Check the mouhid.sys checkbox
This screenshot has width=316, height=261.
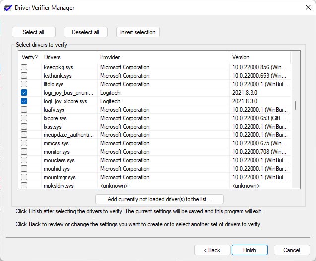tap(24, 169)
